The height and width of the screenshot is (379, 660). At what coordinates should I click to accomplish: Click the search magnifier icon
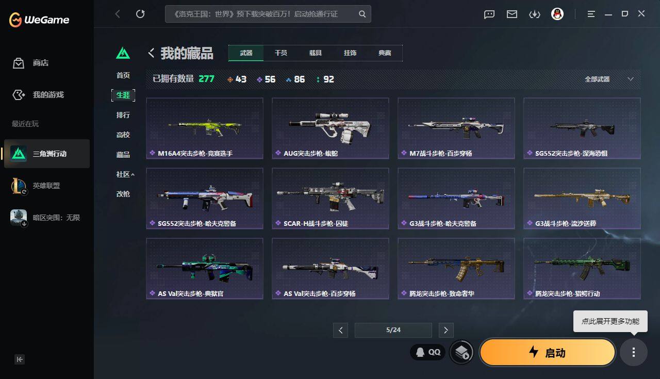tap(362, 14)
